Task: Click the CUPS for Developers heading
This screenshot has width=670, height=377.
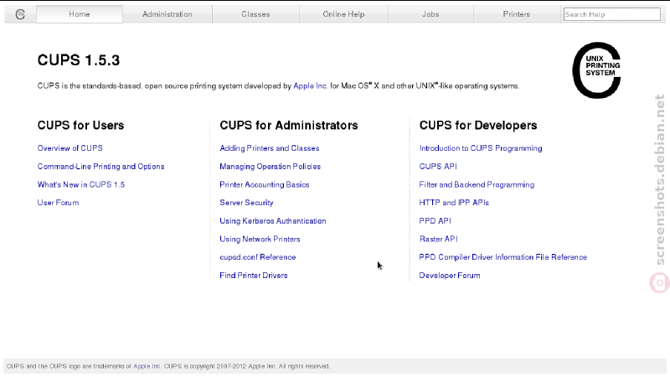Action: (478, 125)
